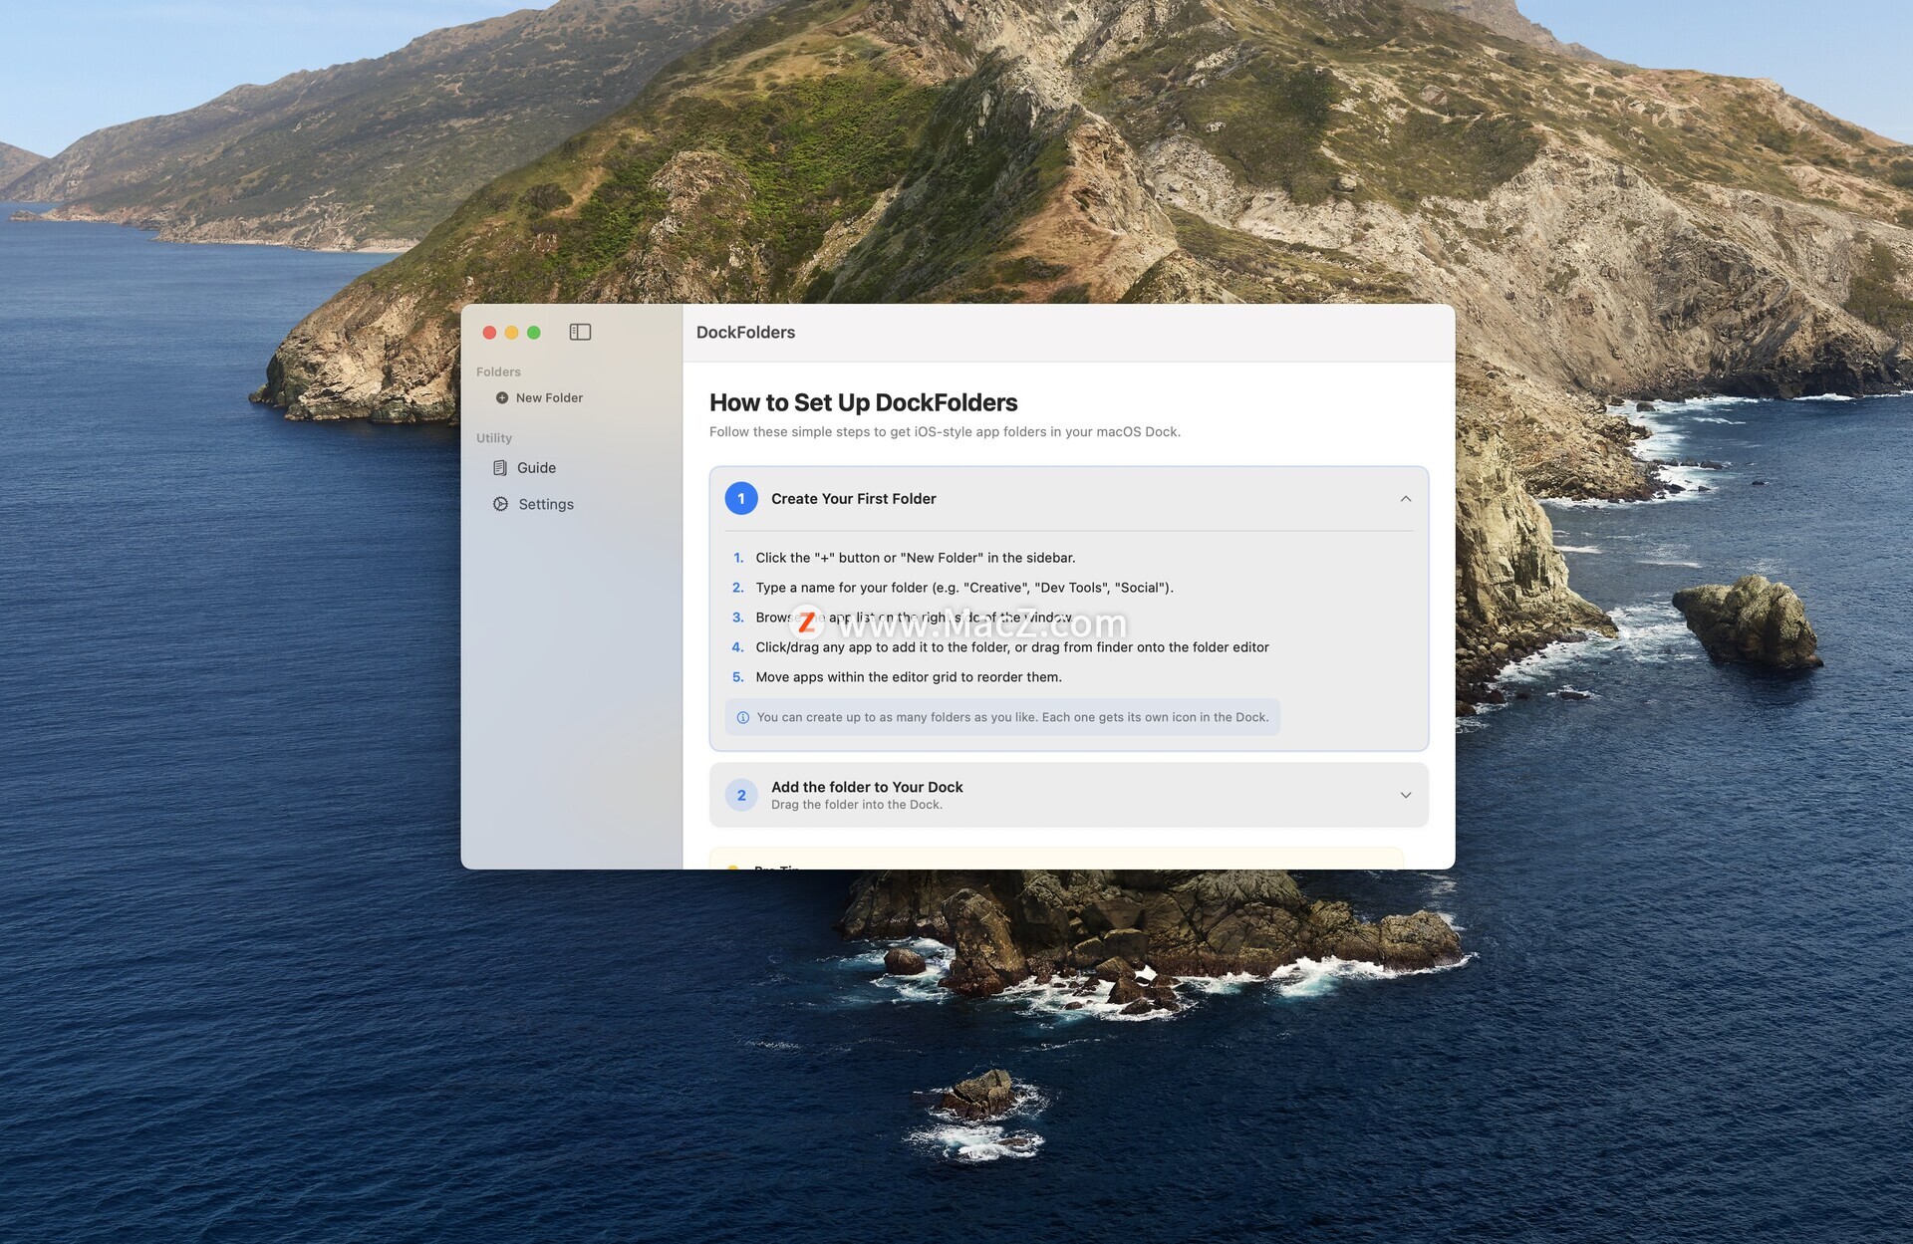Click the Folders section label
This screenshot has width=1913, height=1244.
(498, 372)
